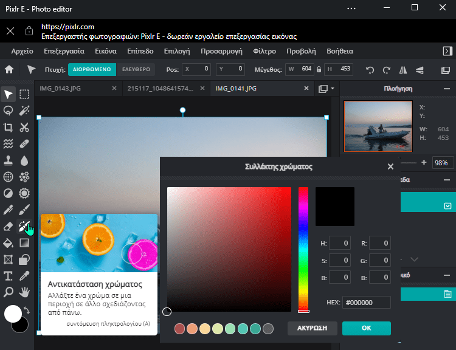The width and height of the screenshot is (456, 350).
Task: Expand the right sidebar panel arrow
Action: click(447, 51)
